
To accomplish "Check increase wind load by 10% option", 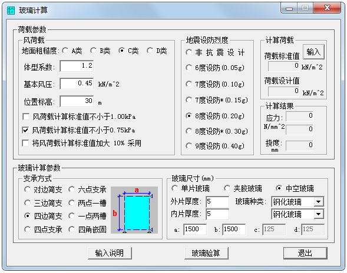I will [82, 143].
